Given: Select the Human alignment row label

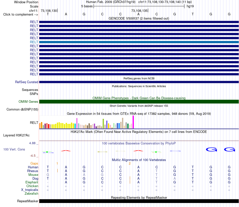Looking at the screenshot, I should pos(33,167).
